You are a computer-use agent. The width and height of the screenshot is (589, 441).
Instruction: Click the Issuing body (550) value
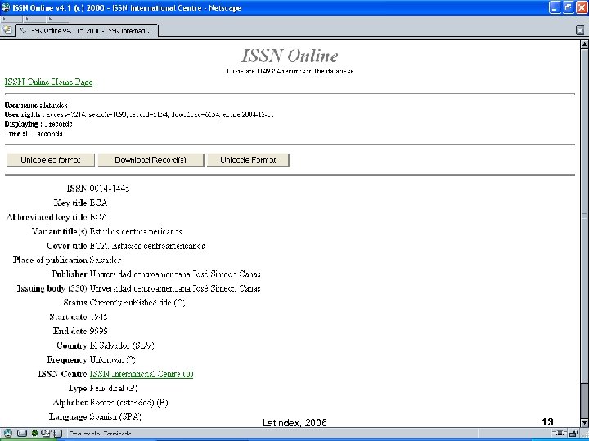[175, 288]
